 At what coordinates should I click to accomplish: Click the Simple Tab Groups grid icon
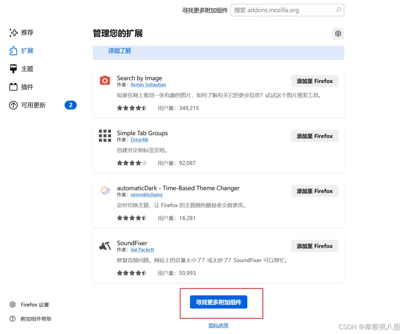pyautogui.click(x=105, y=136)
